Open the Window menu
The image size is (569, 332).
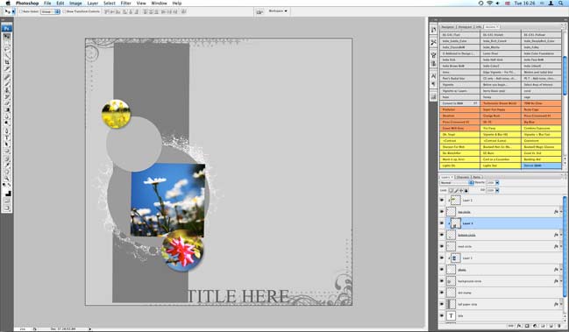pos(159,4)
